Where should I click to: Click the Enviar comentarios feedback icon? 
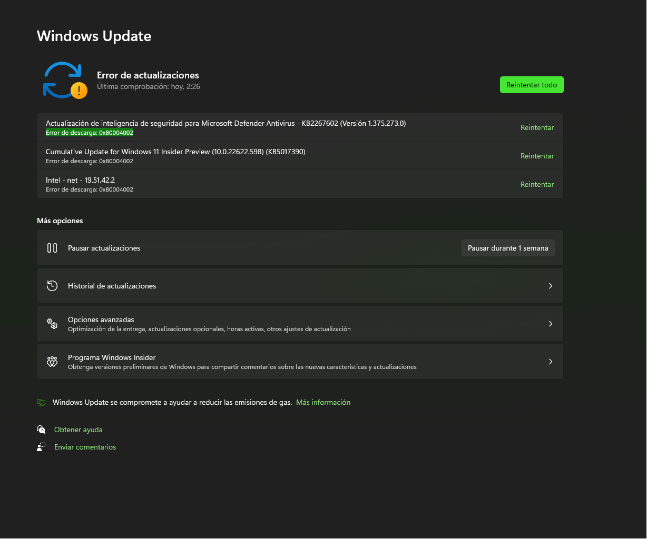[x=41, y=447]
